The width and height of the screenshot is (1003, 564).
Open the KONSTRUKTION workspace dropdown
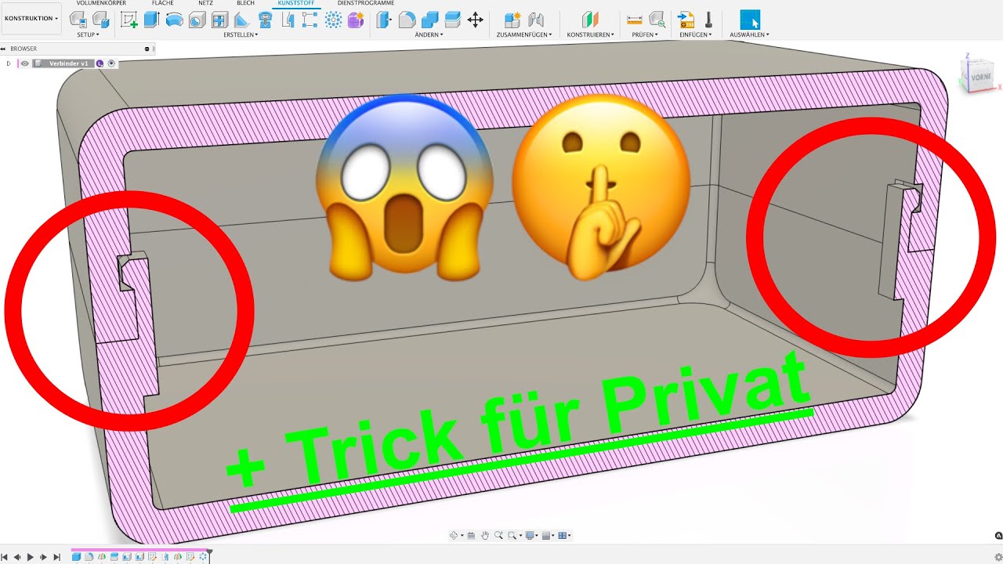coord(31,18)
